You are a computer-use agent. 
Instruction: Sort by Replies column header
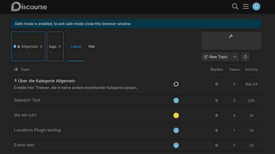tap(217, 69)
